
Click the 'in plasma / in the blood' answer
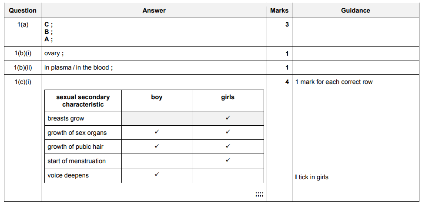[x=79, y=67]
